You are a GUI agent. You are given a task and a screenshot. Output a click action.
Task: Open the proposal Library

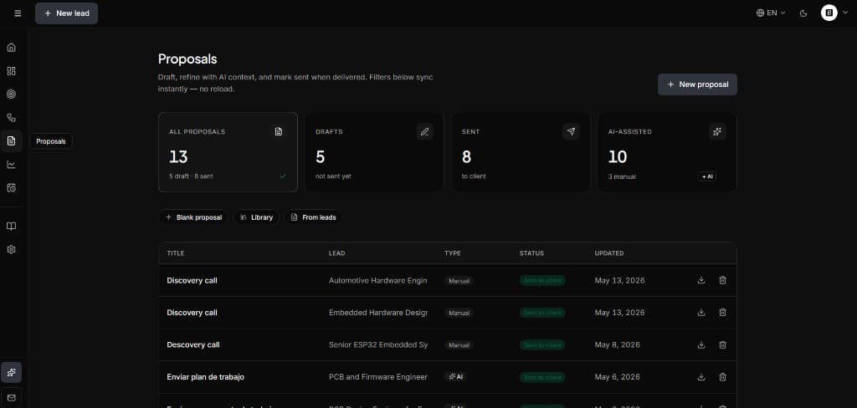256,217
